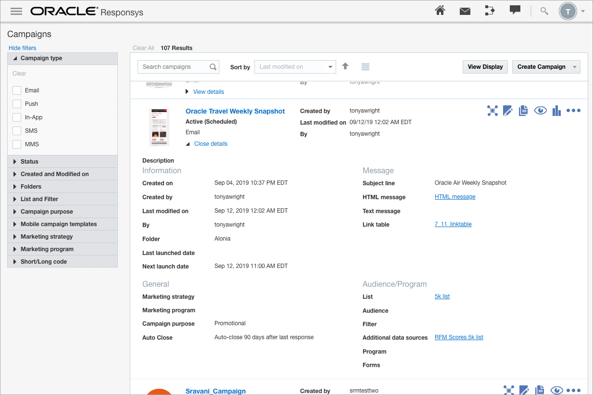Screen dimensions: 593x395
Task: Toggle the sort direction arrow
Action: click(x=345, y=66)
